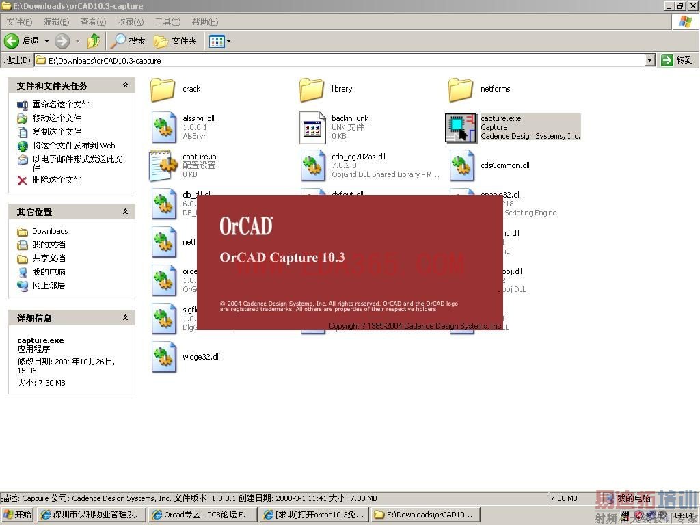Select the DLL icon beside sigfl file

[x=163, y=319]
